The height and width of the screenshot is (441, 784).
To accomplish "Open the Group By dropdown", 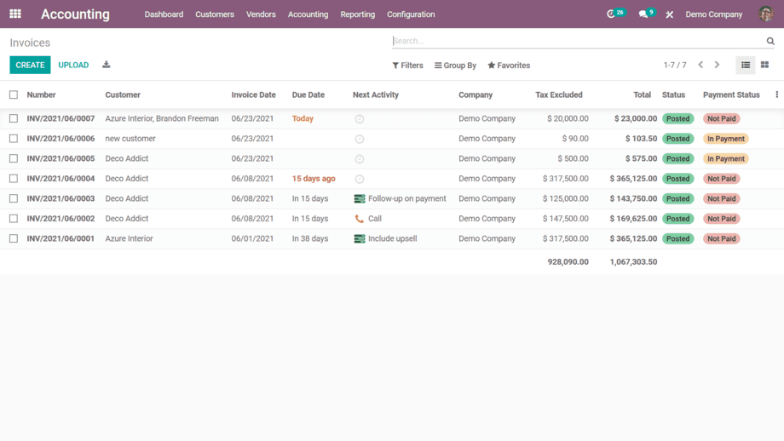I will (455, 66).
